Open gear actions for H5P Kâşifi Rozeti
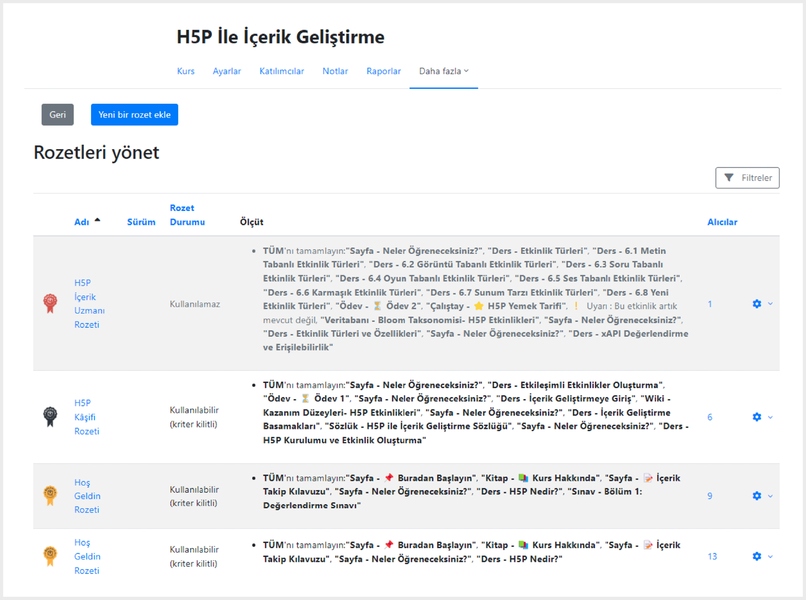Image resolution: width=806 pixels, height=600 pixels. click(x=757, y=417)
